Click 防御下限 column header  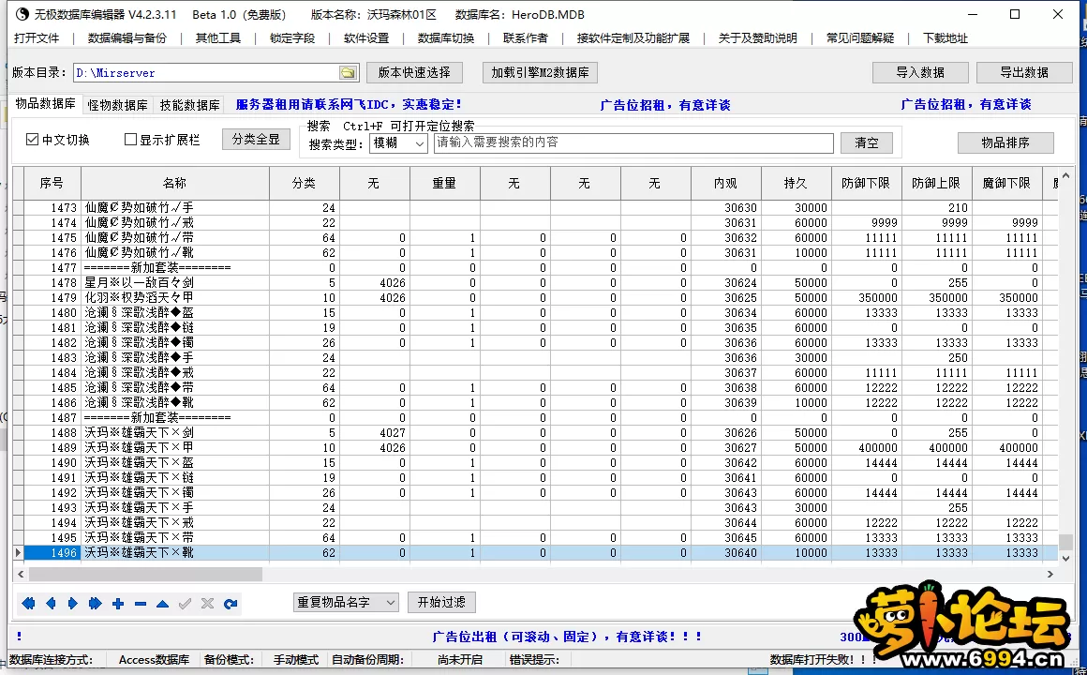click(x=866, y=183)
